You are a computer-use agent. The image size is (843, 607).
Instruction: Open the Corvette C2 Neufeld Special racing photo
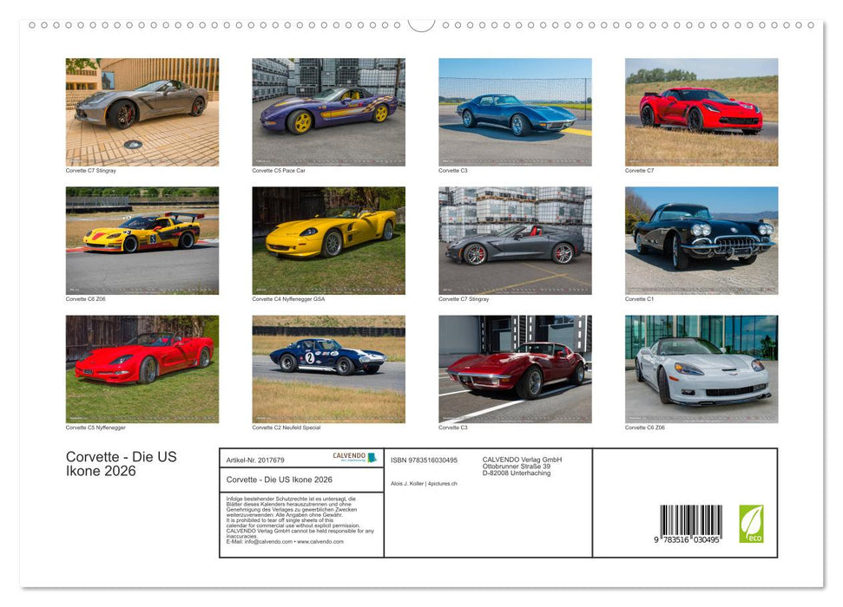(329, 368)
